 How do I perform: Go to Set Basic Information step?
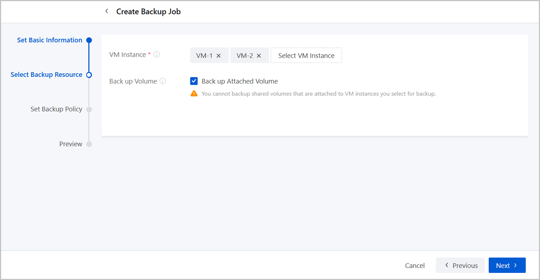point(49,40)
